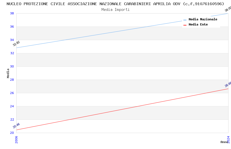Screen dimensions: 231x149
Task: Click the 24 y-axis tick label
Action: (12, 106)
